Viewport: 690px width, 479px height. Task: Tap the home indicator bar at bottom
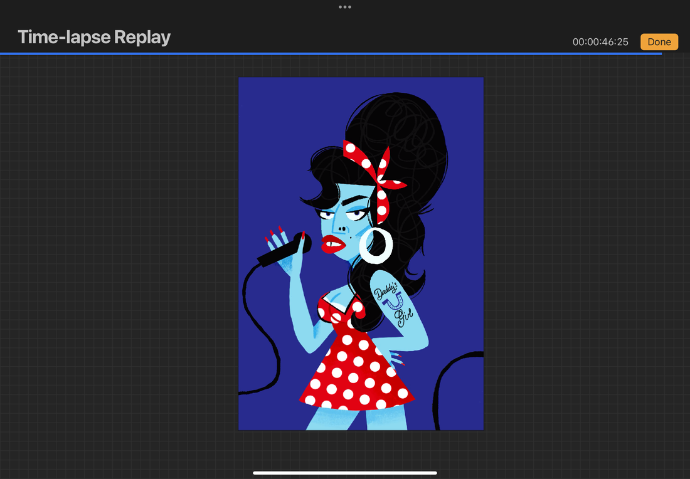pos(345,473)
